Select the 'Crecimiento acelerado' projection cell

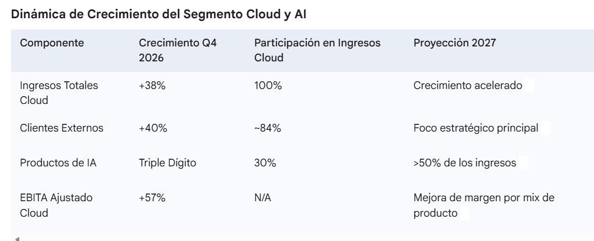pos(468,86)
